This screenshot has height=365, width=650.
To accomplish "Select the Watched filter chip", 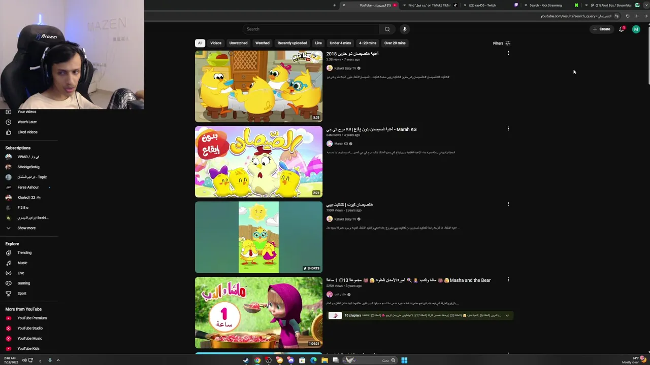I will click(x=263, y=43).
